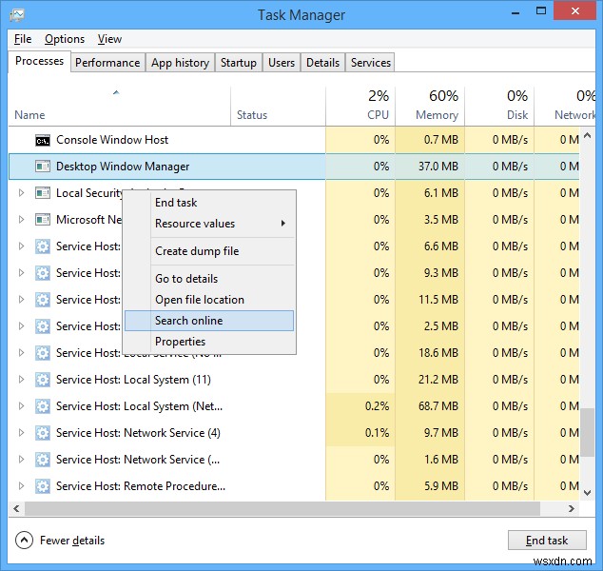Click the End task button at bottom
The image size is (603, 571).
(x=547, y=541)
